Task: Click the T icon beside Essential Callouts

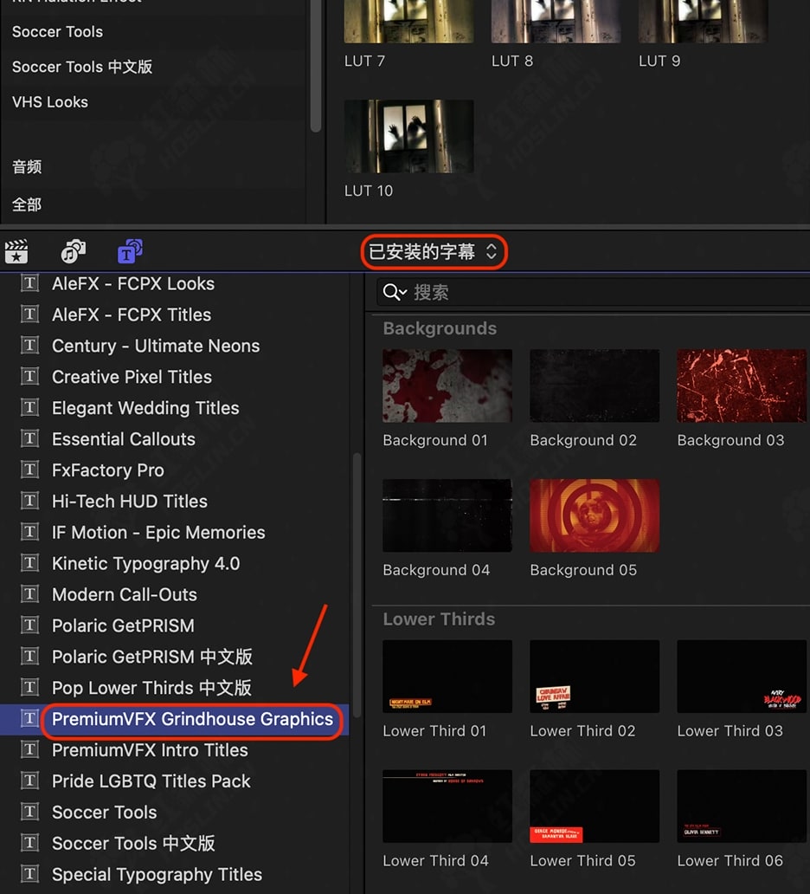Action: [29, 438]
